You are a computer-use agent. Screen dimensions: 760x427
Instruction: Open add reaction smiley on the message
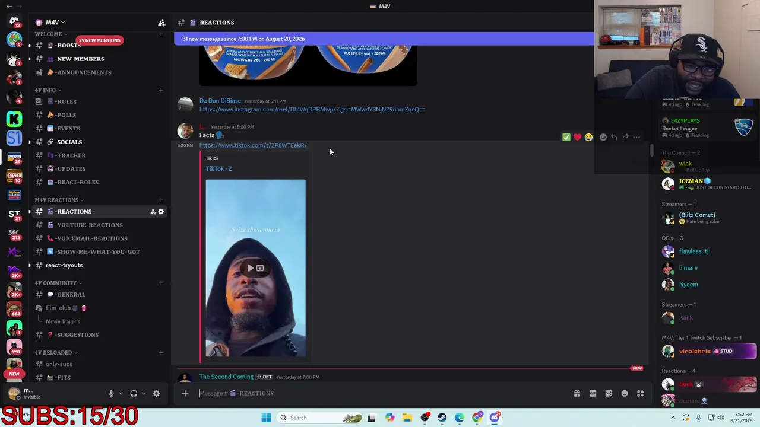tap(603, 137)
